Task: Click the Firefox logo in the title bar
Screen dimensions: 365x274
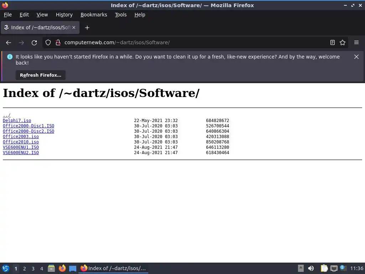Action: [x=5, y=5]
